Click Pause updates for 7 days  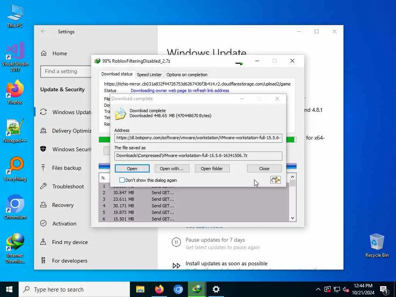[x=215, y=240]
